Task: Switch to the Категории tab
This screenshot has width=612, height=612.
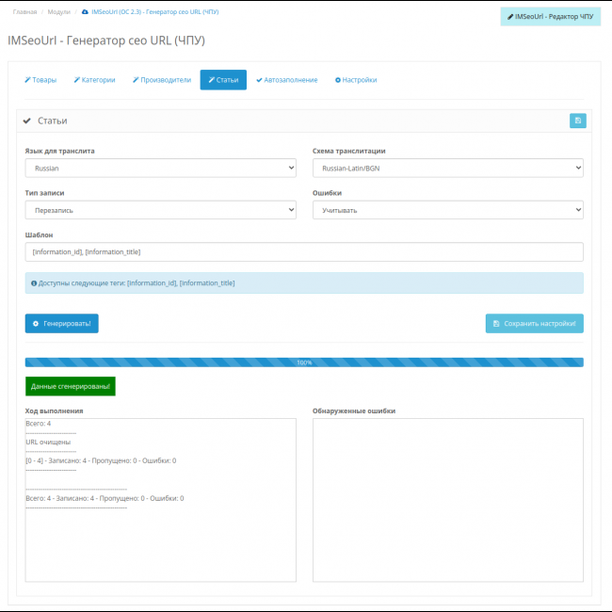Action: pyautogui.click(x=94, y=80)
